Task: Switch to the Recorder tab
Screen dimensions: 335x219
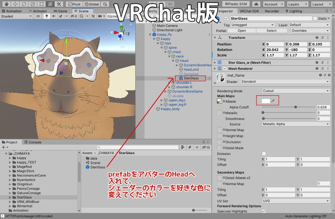Action: tap(272, 11)
